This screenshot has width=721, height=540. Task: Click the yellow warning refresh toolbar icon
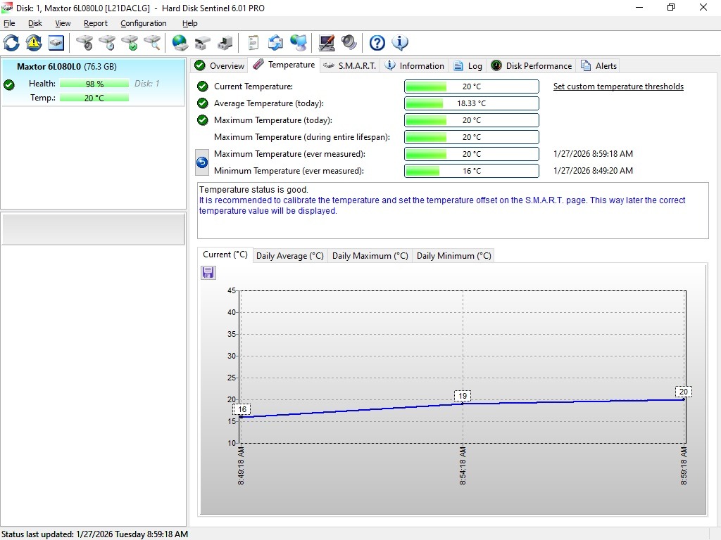point(34,43)
